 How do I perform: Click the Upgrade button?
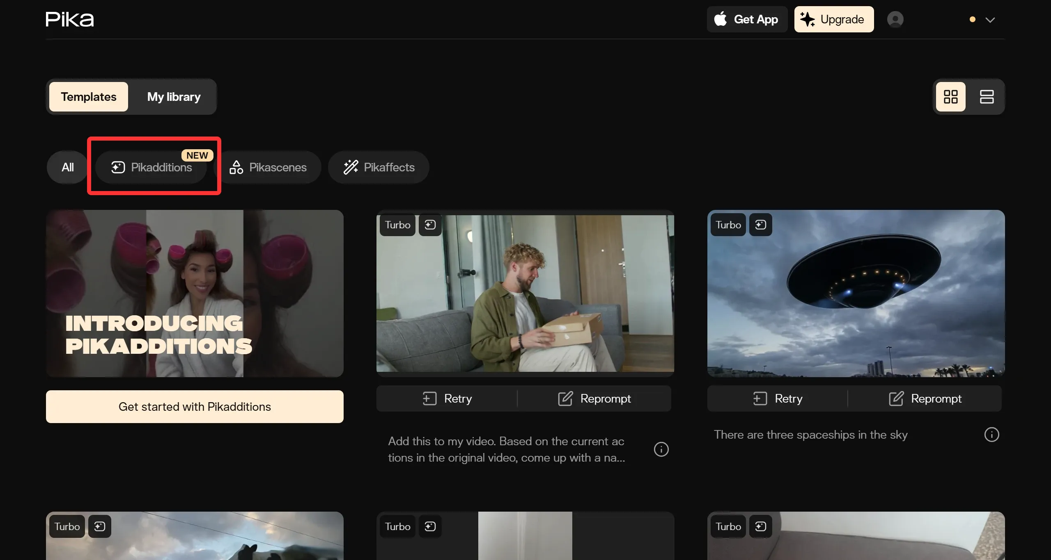(x=834, y=19)
